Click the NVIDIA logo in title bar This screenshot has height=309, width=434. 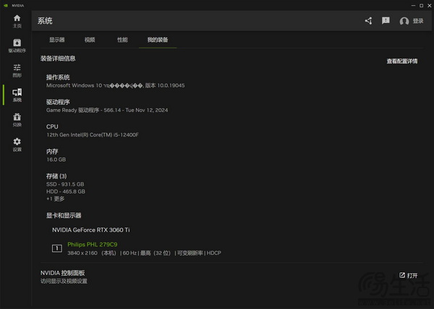click(x=6, y=5)
